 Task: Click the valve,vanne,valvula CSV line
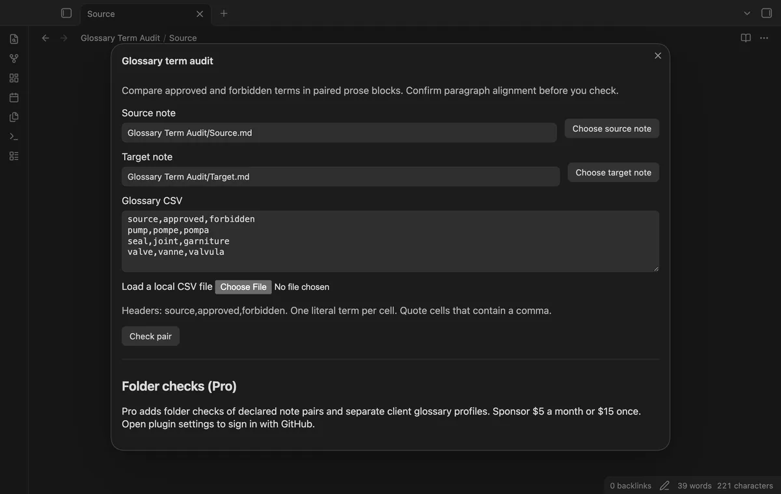[176, 252]
